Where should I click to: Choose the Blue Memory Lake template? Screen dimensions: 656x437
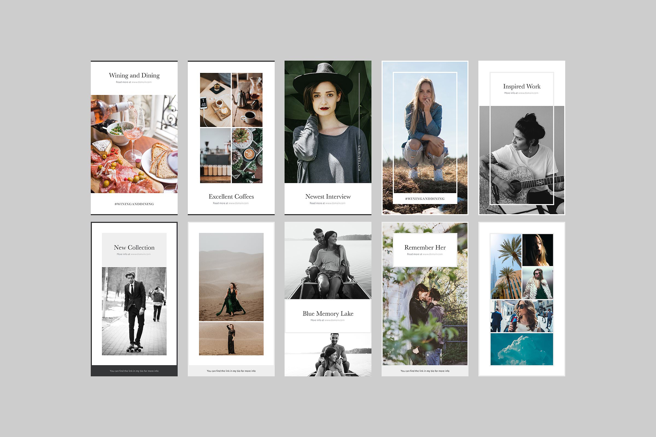[328, 299]
